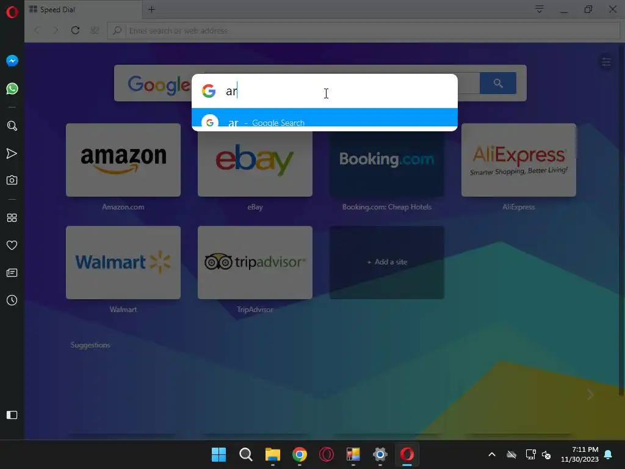Open the Opera main menu logo
Viewport: 625px width, 469px height.
[12, 12]
